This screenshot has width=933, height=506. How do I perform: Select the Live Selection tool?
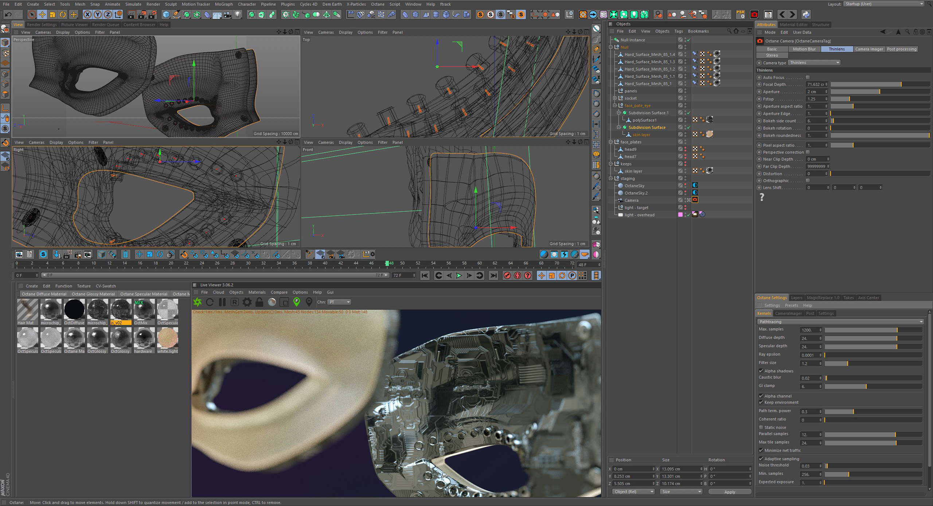32,15
